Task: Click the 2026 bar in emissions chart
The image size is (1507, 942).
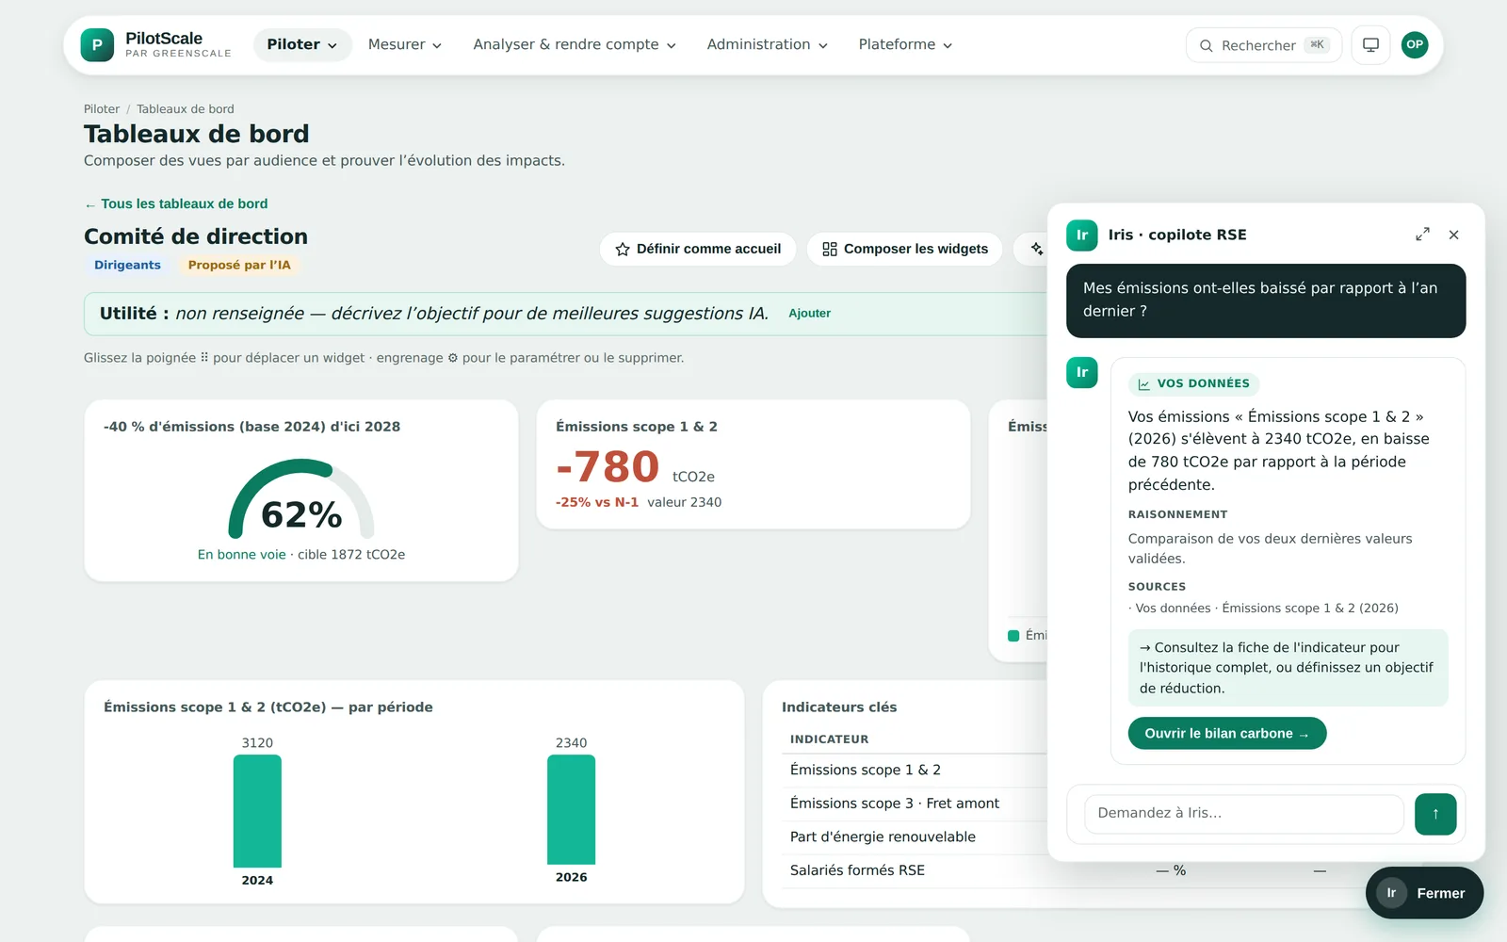Action: pyautogui.click(x=571, y=809)
